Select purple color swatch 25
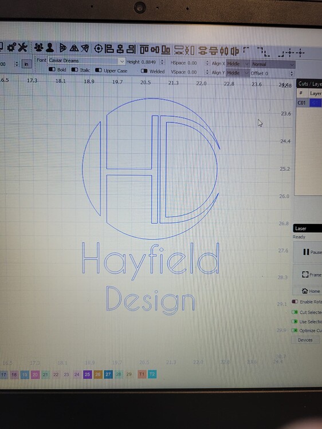 click(x=87, y=374)
